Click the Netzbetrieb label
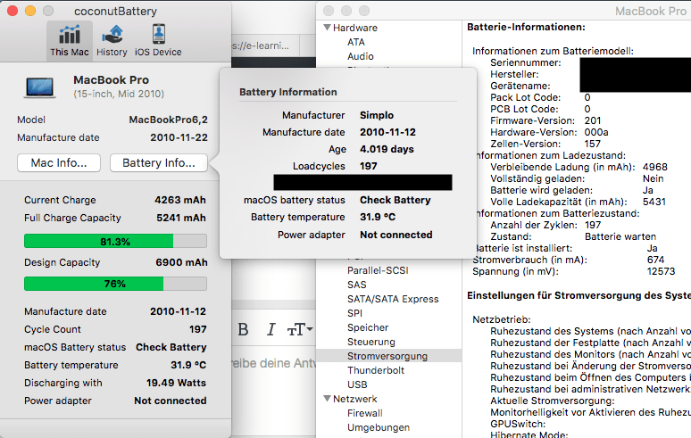 [x=502, y=319]
